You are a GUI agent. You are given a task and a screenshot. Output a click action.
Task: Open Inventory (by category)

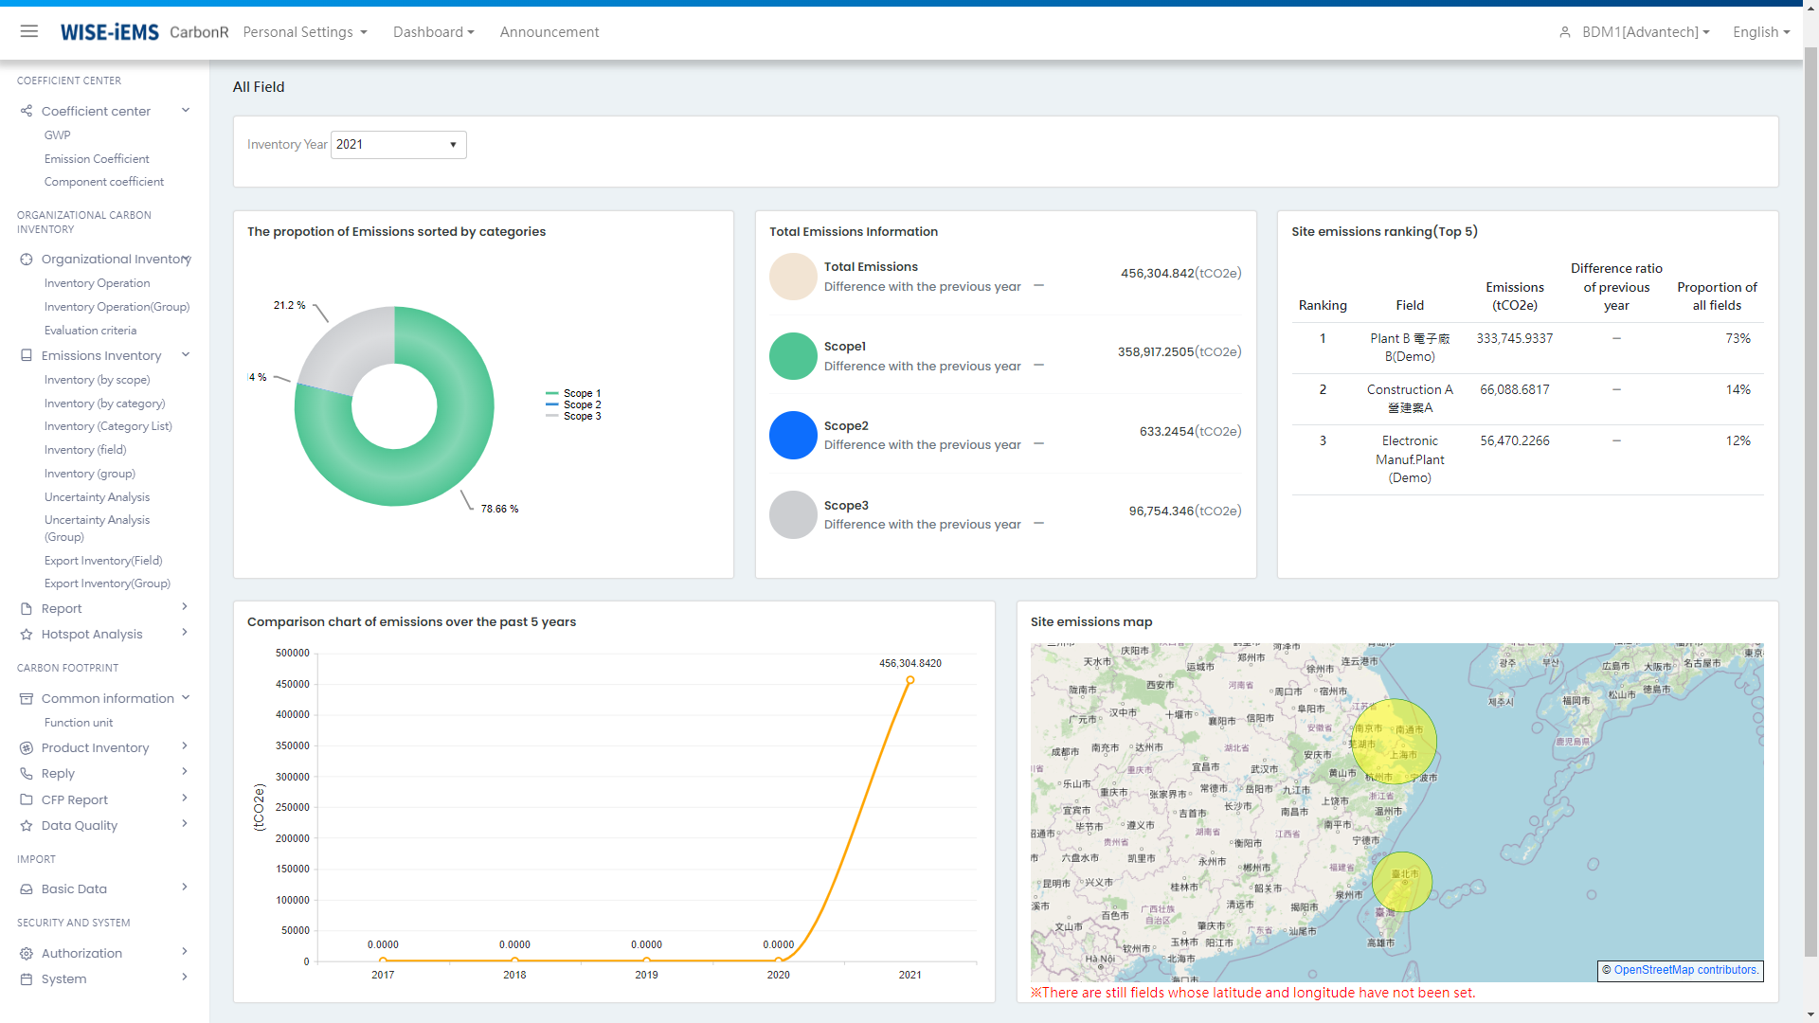[x=104, y=404]
